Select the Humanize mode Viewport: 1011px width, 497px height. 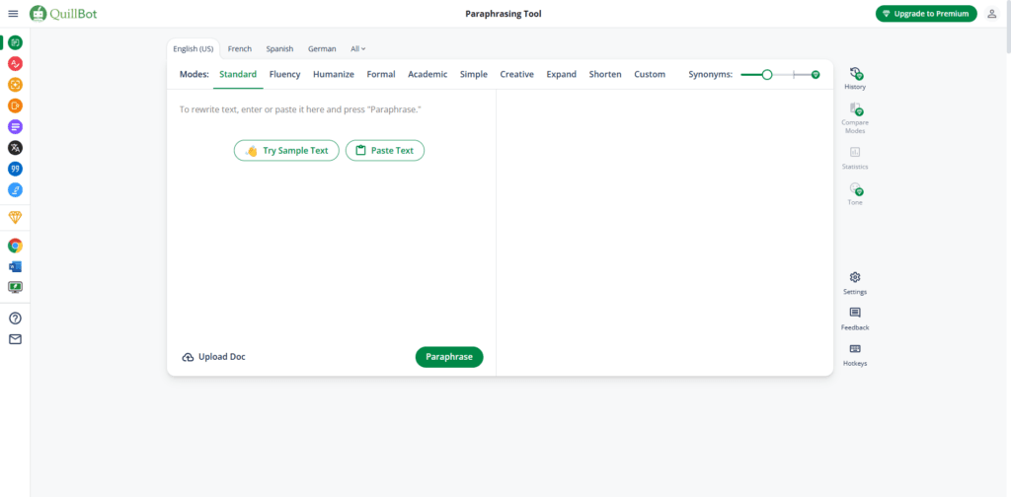tap(334, 74)
